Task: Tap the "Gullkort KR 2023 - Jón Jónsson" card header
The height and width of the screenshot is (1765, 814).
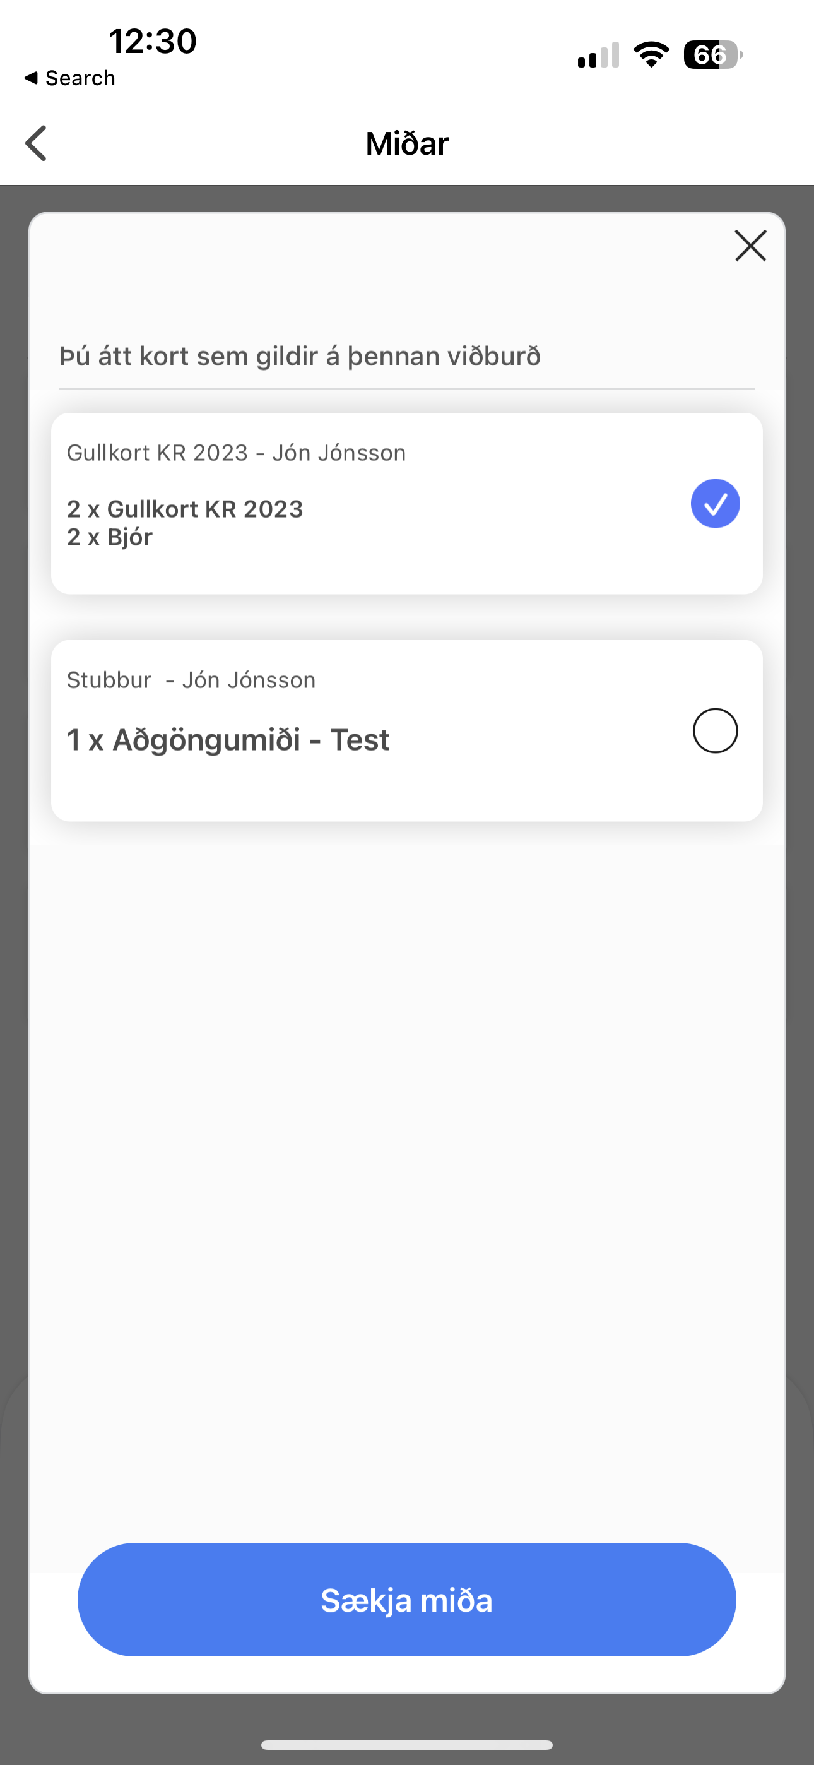Action: tap(237, 453)
